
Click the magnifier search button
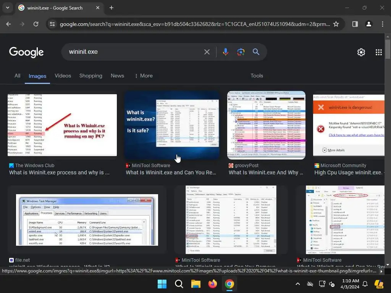(256, 52)
